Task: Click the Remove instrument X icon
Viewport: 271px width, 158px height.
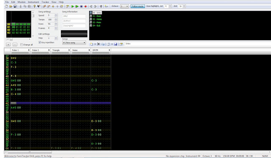Action: (x=99, y=44)
